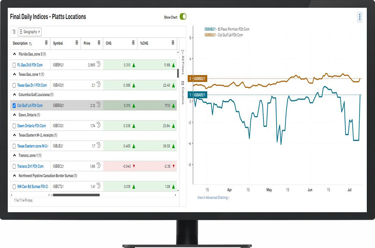Click the Description sort icon
375x248 pixels.
pos(31,44)
